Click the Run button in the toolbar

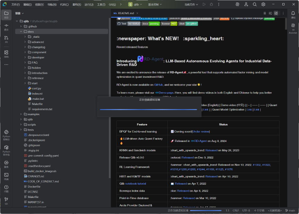click(x=204, y=4)
